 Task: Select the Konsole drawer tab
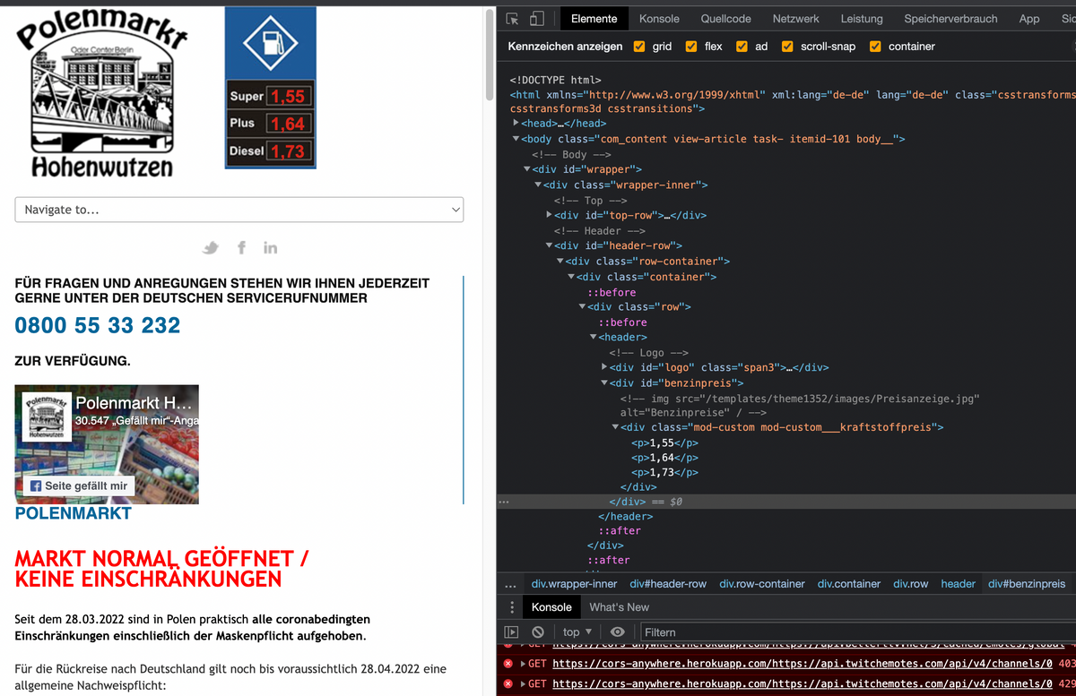tap(551, 607)
